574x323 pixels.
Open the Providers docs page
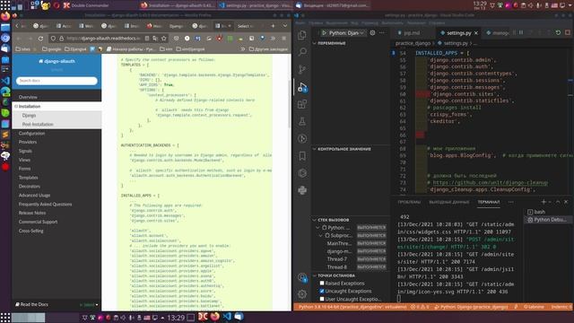pyautogui.click(x=28, y=142)
